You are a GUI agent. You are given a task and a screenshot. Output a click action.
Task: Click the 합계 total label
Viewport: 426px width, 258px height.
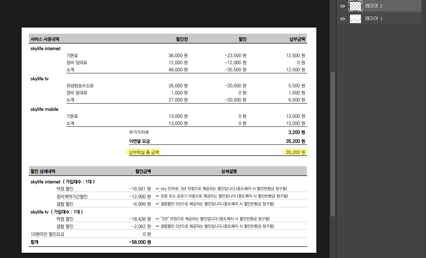point(34,242)
